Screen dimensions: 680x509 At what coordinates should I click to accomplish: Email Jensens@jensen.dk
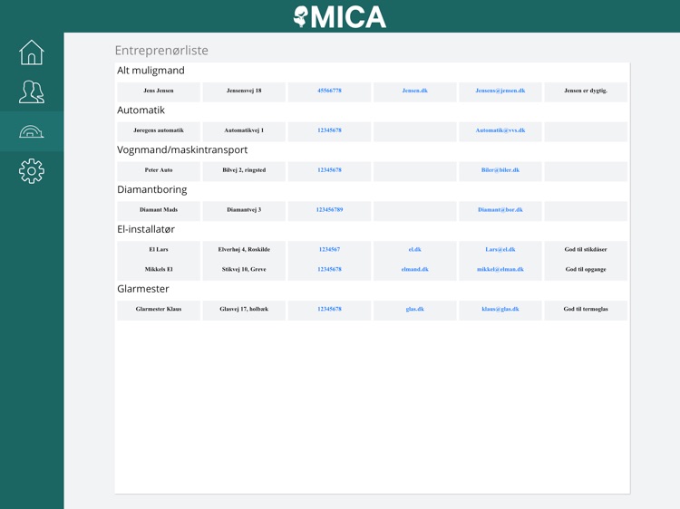tap(500, 91)
